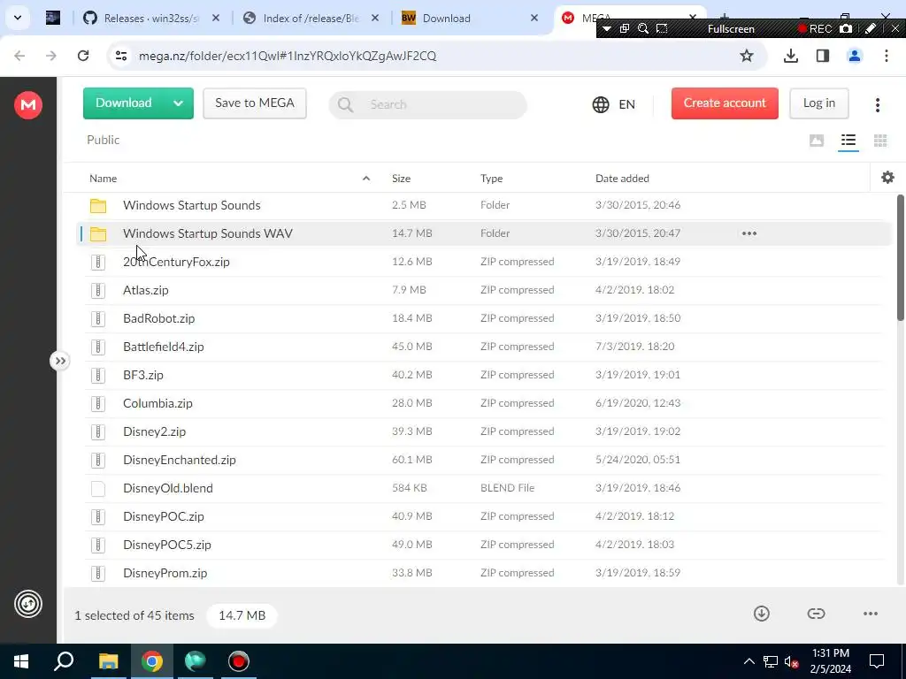
Task: Open the recorder toolbar dropdown arrow
Action: (x=607, y=29)
